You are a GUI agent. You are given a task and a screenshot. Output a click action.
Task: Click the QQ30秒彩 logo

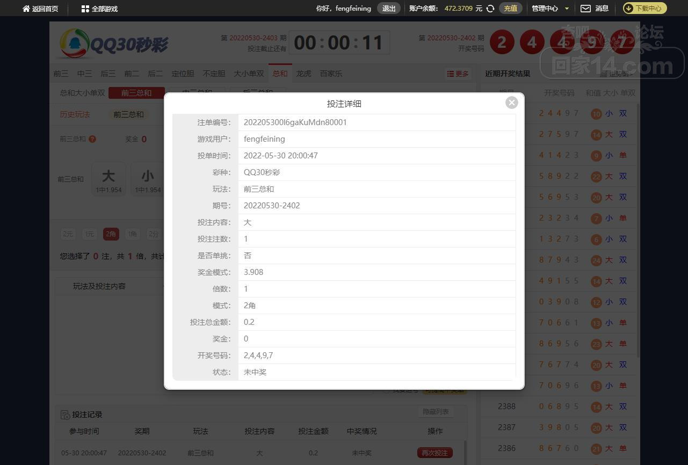114,43
